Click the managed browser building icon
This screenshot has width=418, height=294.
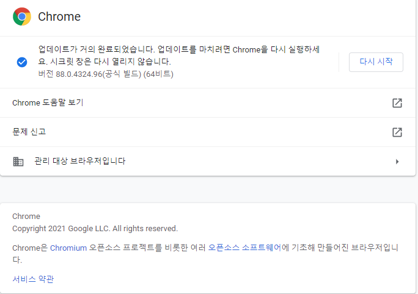tap(18, 162)
